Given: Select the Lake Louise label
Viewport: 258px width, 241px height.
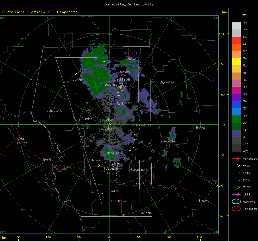Looking at the screenshot, I should [x=22, y=141].
